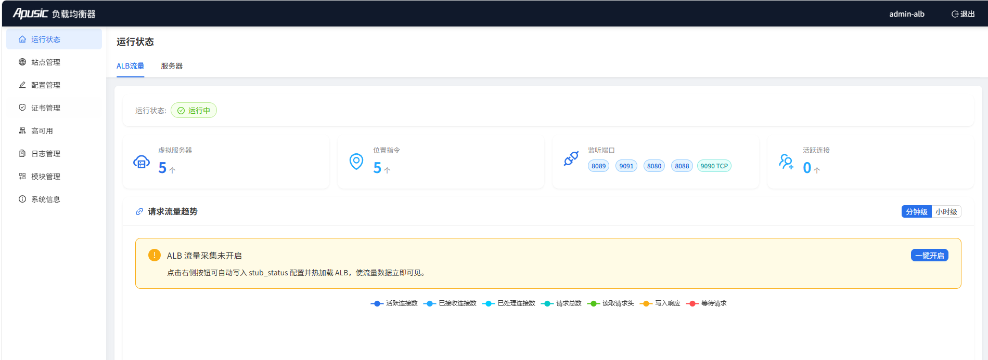Open 模块管理 menu item

54,177
